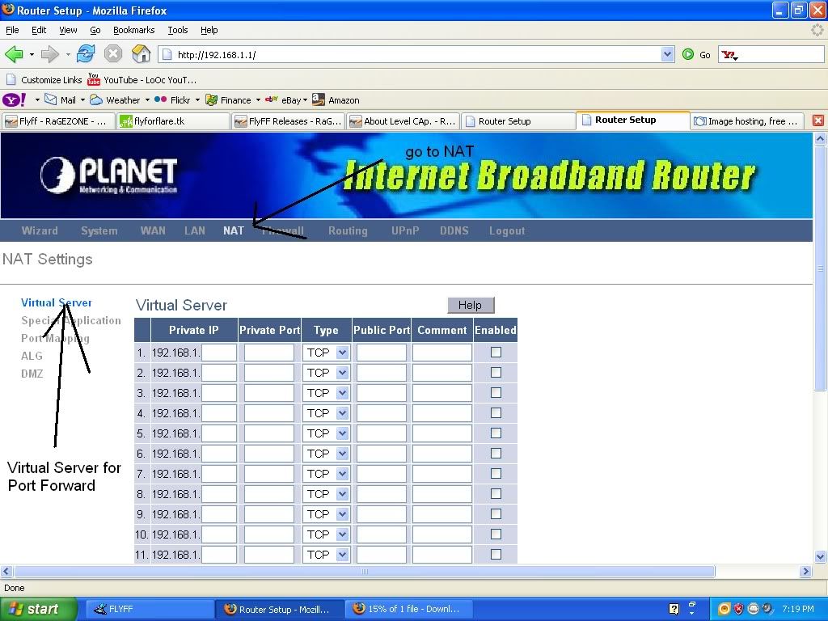Click the horizontal scrollbar at the bottom
828x621 pixels.
tap(364, 571)
